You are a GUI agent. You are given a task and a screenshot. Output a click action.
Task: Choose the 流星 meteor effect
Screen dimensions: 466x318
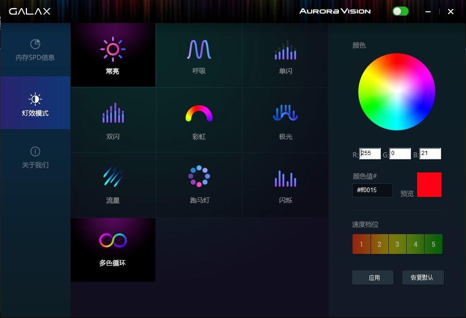pyautogui.click(x=113, y=185)
